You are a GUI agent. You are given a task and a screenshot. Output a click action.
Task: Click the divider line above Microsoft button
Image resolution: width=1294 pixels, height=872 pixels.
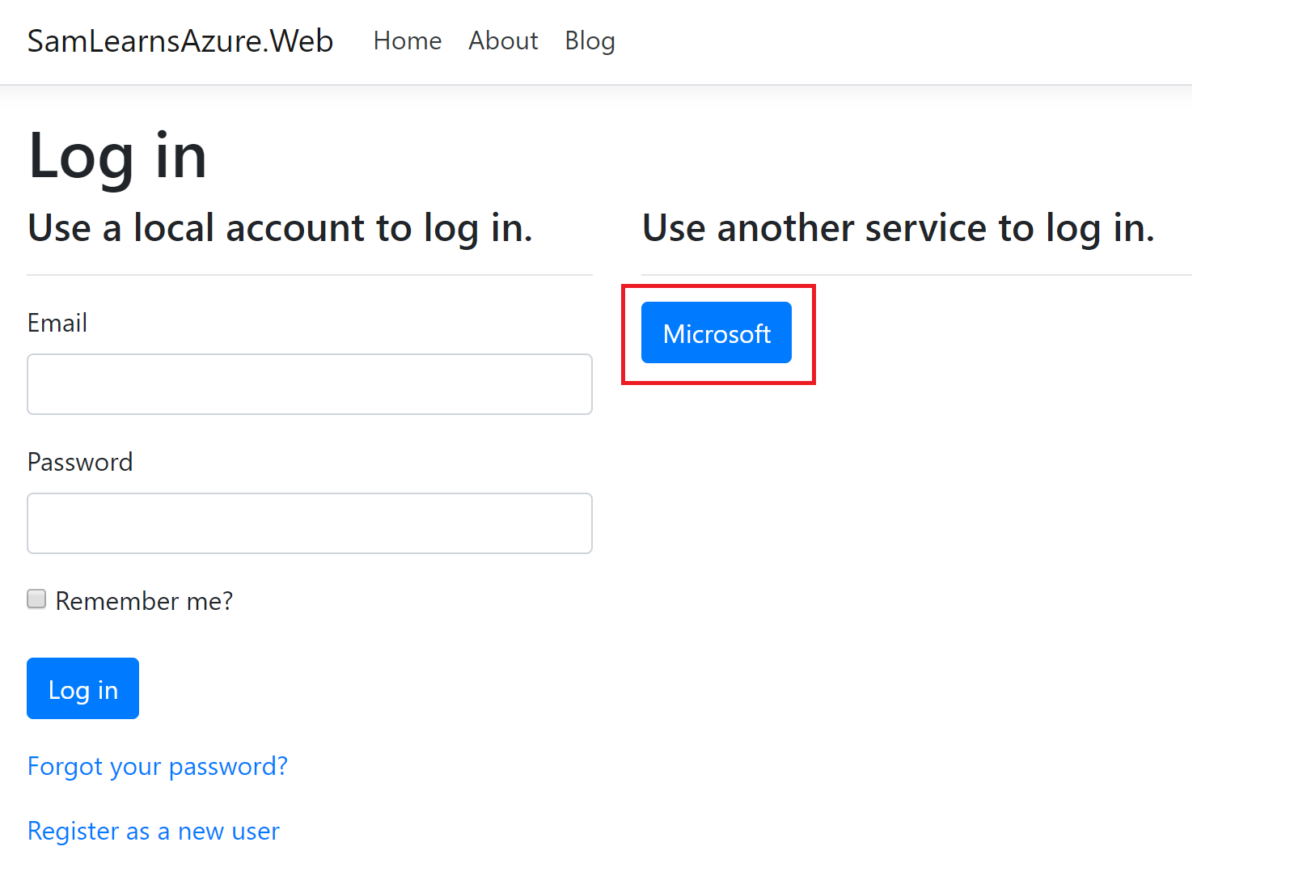coord(916,275)
